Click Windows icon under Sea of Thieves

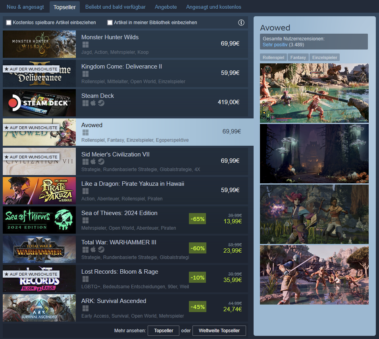point(85,220)
